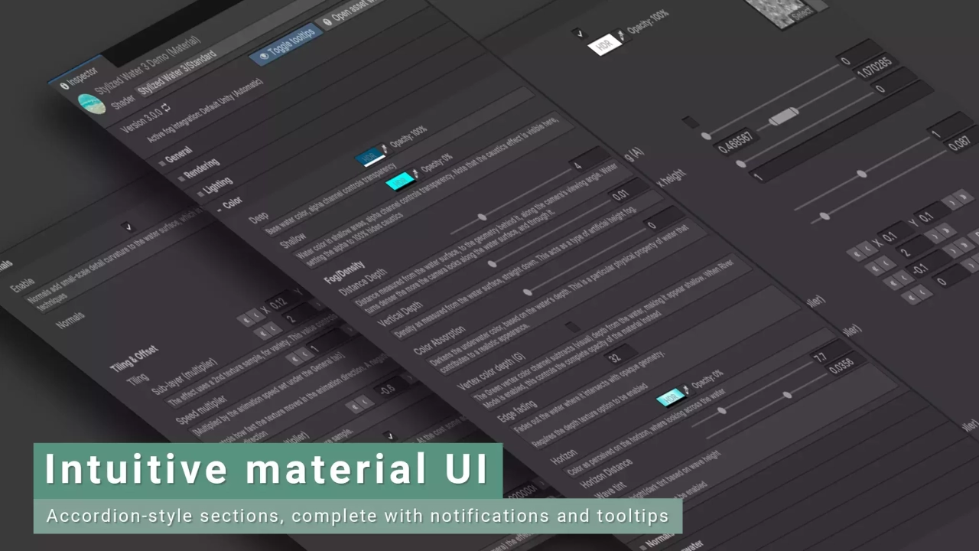Expand the Lighting section
Screen dimensions: 979x551
point(216,187)
